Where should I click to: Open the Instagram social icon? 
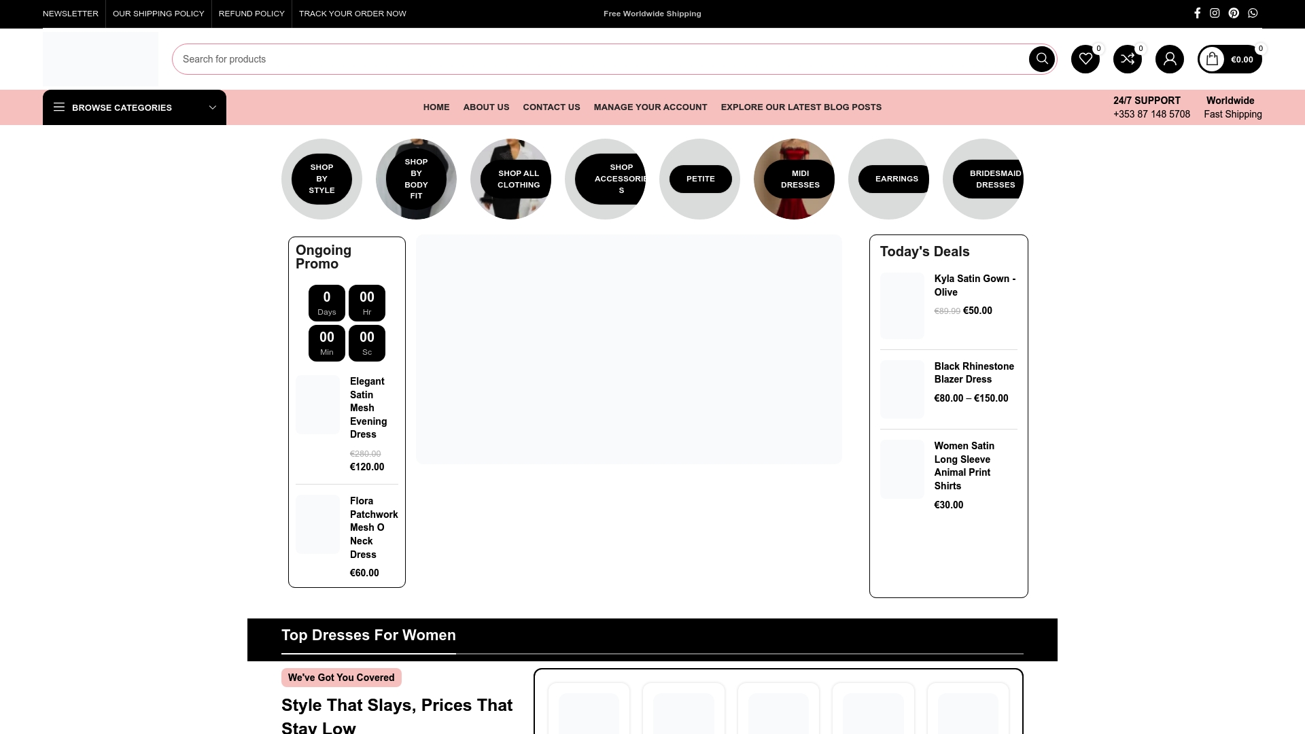point(1215,13)
